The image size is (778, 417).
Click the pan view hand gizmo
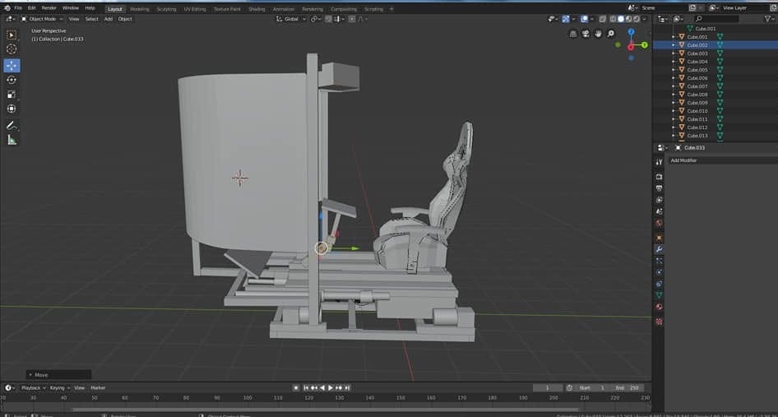point(598,34)
